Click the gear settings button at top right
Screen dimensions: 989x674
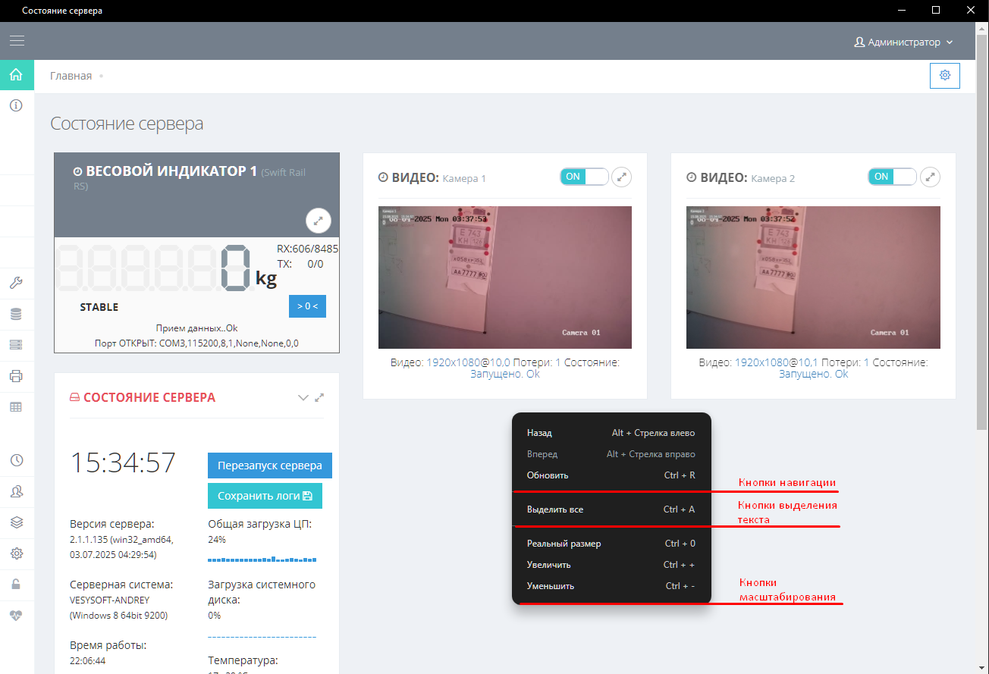tap(944, 75)
